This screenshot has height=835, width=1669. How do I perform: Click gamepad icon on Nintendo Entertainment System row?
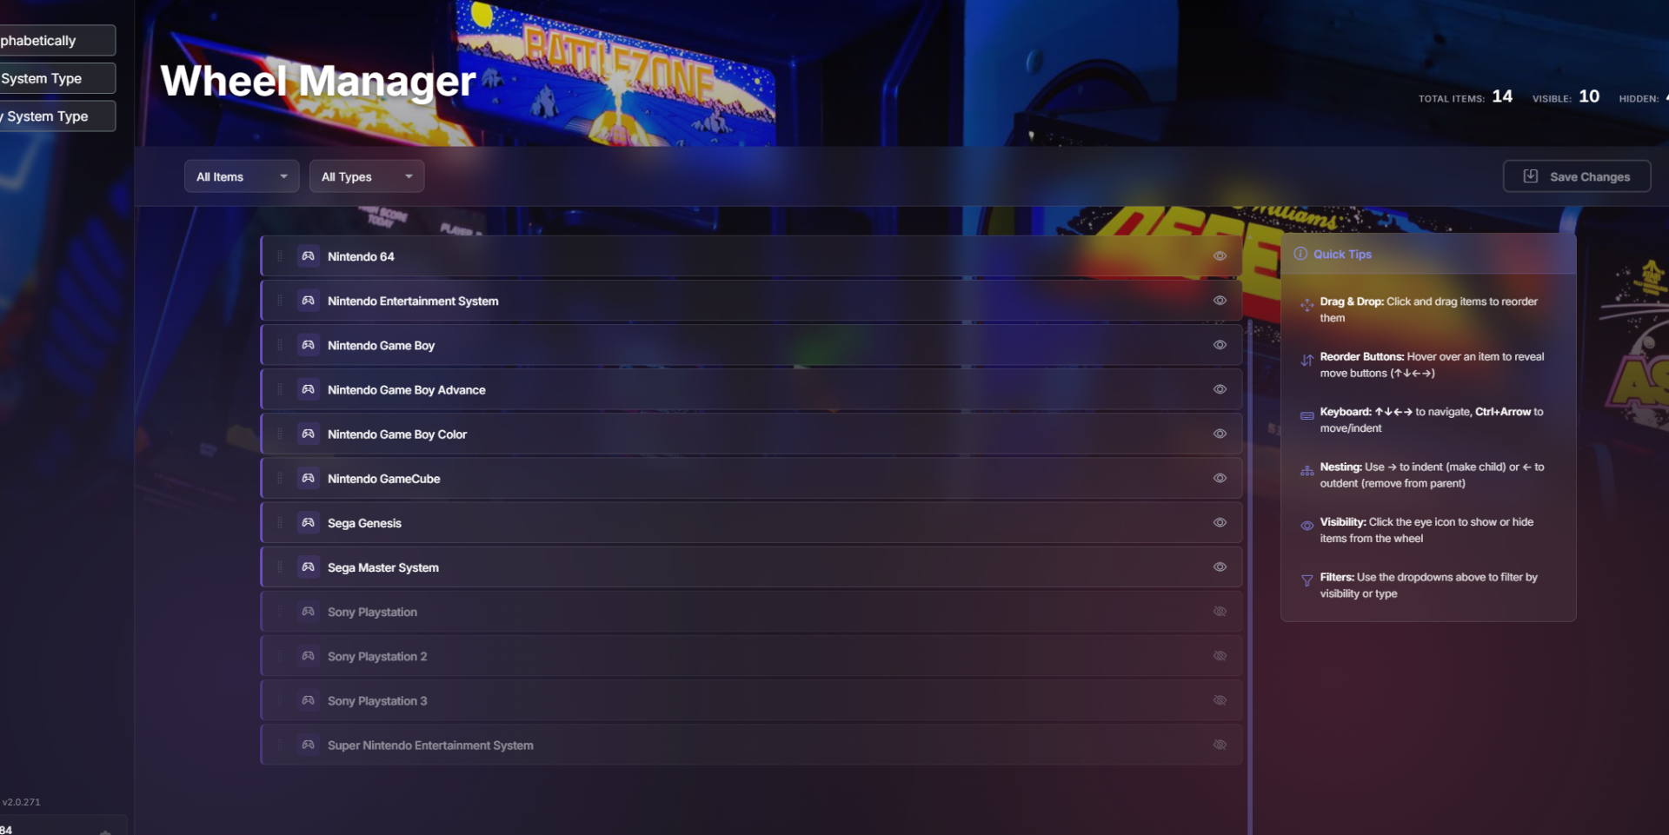308,301
